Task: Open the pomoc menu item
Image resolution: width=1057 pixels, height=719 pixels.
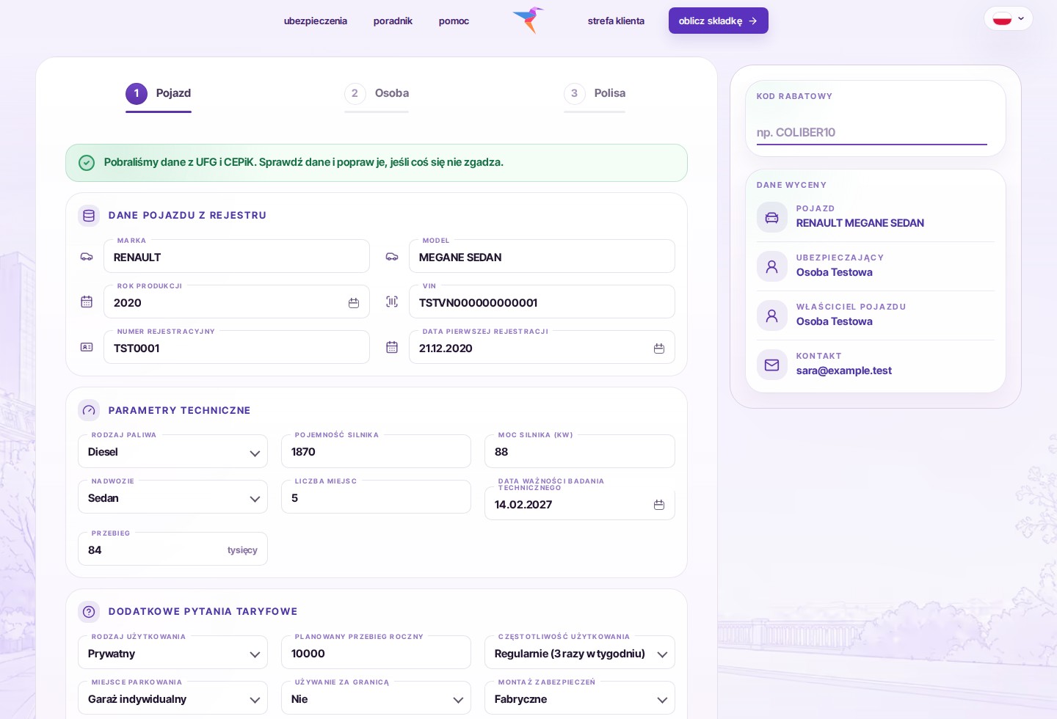Action: click(x=454, y=21)
